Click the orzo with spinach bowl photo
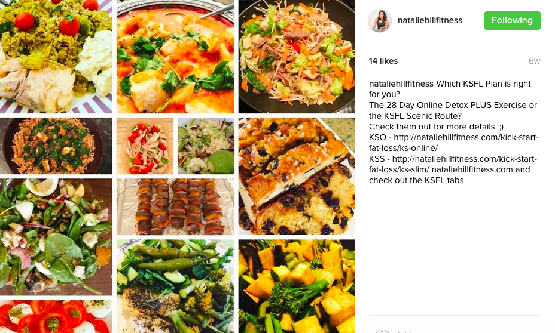Image resolution: width=555 pixels, height=333 pixels. (x=56, y=146)
